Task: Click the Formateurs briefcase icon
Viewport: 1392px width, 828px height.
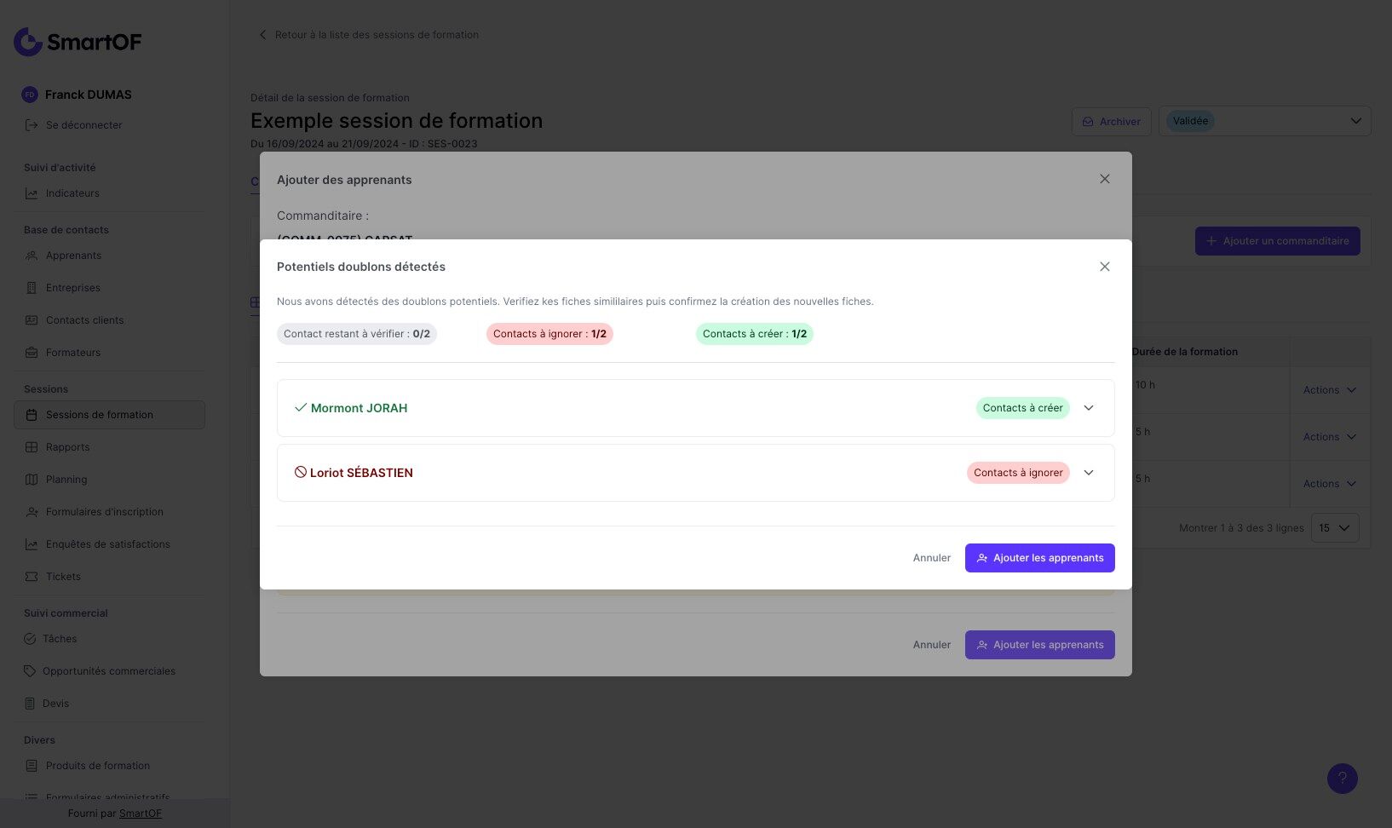Action: pos(32,353)
